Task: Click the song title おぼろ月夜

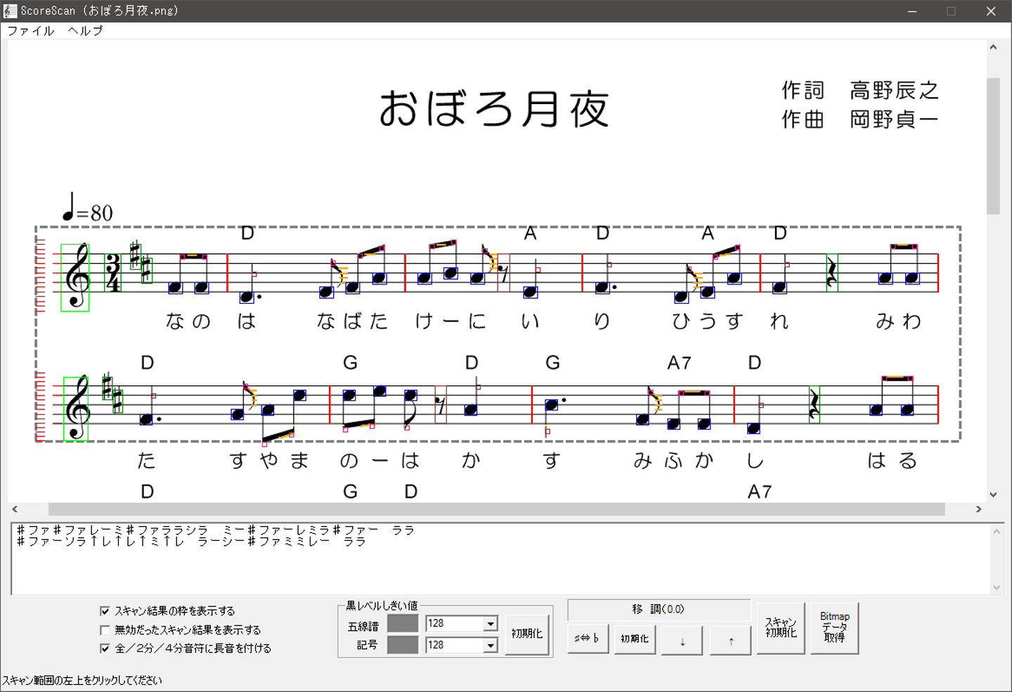Action: 494,109
